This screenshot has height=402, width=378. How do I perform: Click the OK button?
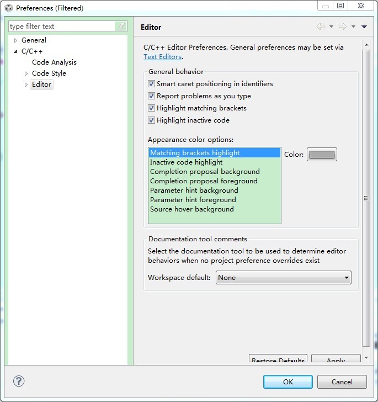pyautogui.click(x=288, y=382)
